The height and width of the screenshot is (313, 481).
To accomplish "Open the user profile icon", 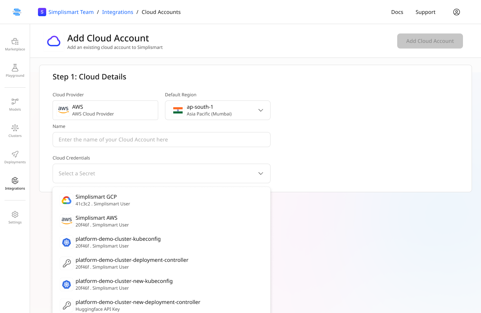I will tap(457, 12).
